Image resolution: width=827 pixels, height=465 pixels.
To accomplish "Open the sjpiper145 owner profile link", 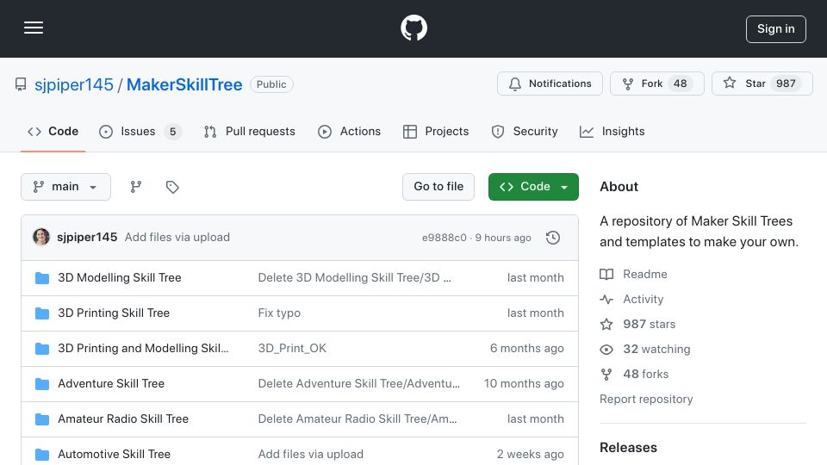I will (x=74, y=84).
